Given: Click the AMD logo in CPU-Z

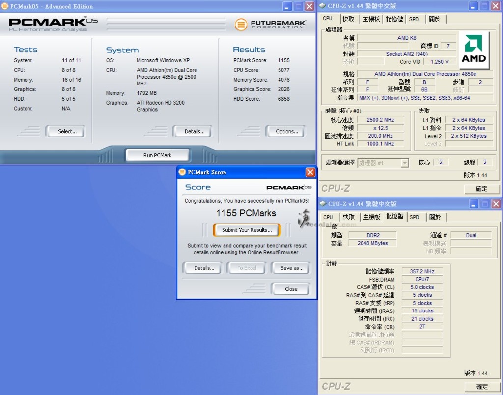Looking at the screenshot, I should (x=474, y=50).
